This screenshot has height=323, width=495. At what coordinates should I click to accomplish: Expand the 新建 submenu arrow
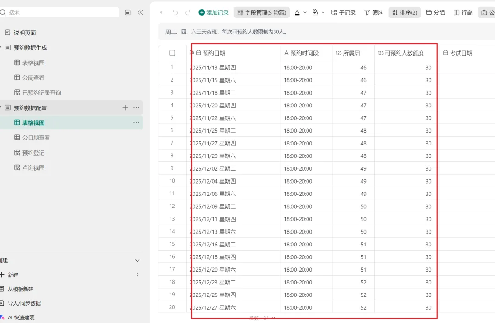(x=137, y=275)
